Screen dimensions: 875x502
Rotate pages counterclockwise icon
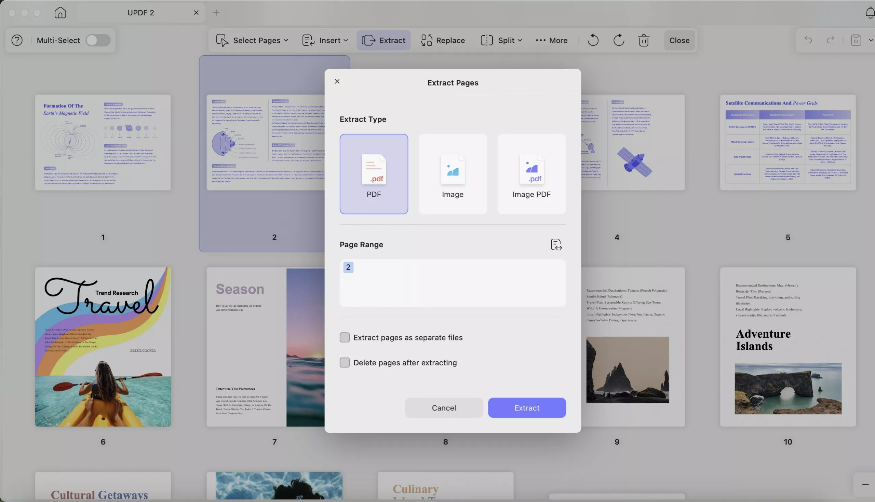coord(593,40)
